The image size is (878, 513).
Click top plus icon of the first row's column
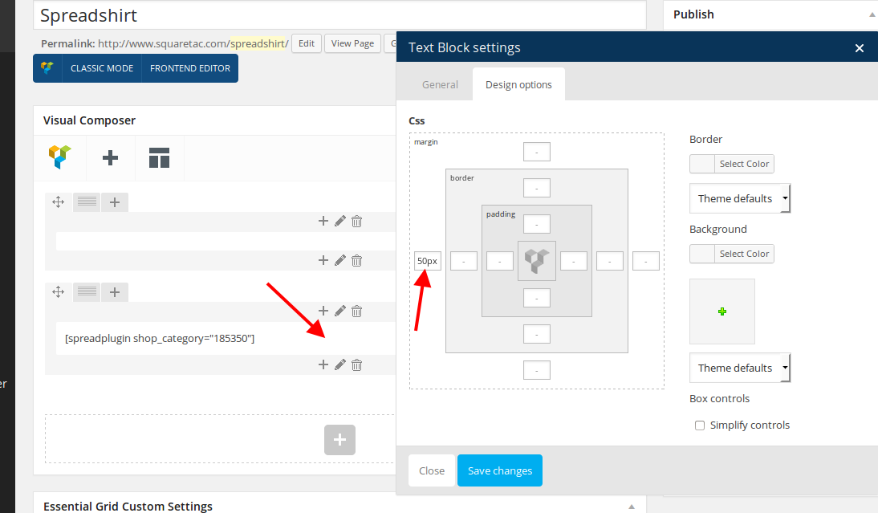[323, 222]
